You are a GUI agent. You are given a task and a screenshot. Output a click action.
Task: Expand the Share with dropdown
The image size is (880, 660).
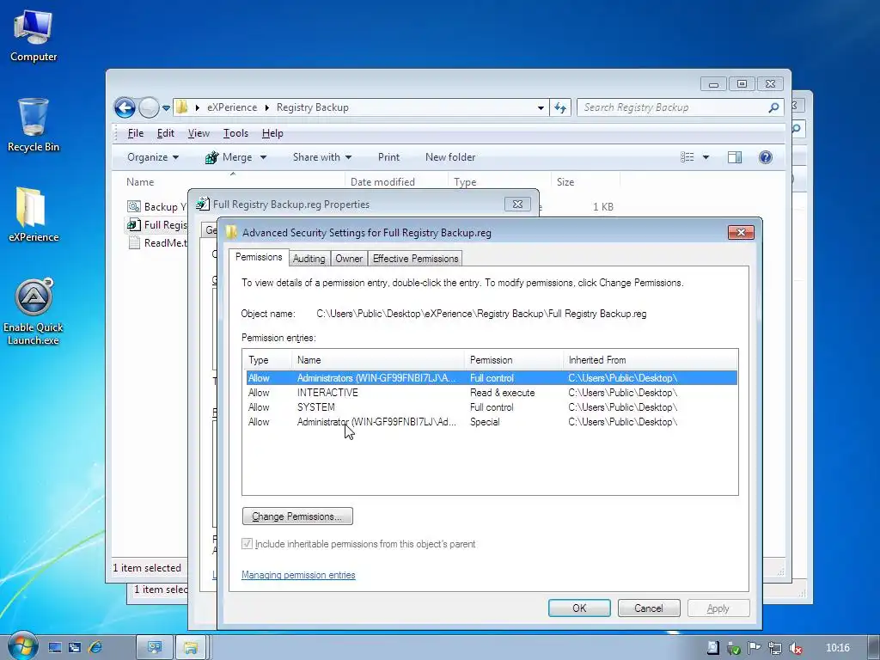click(322, 157)
